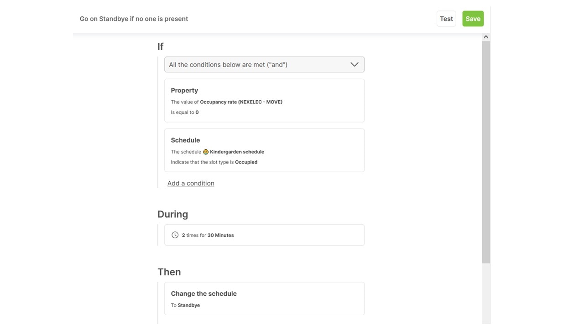This screenshot has width=584, height=328.
Task: Click the "Is equal to 0" condition line
Action: [185, 112]
